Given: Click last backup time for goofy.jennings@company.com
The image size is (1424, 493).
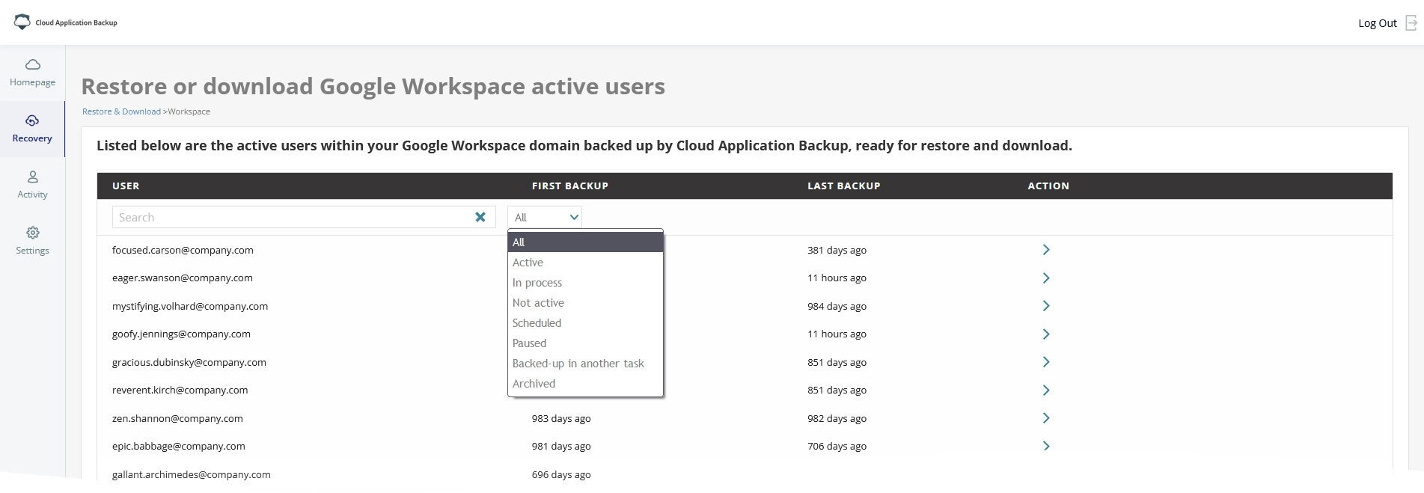Looking at the screenshot, I should click(x=837, y=334).
